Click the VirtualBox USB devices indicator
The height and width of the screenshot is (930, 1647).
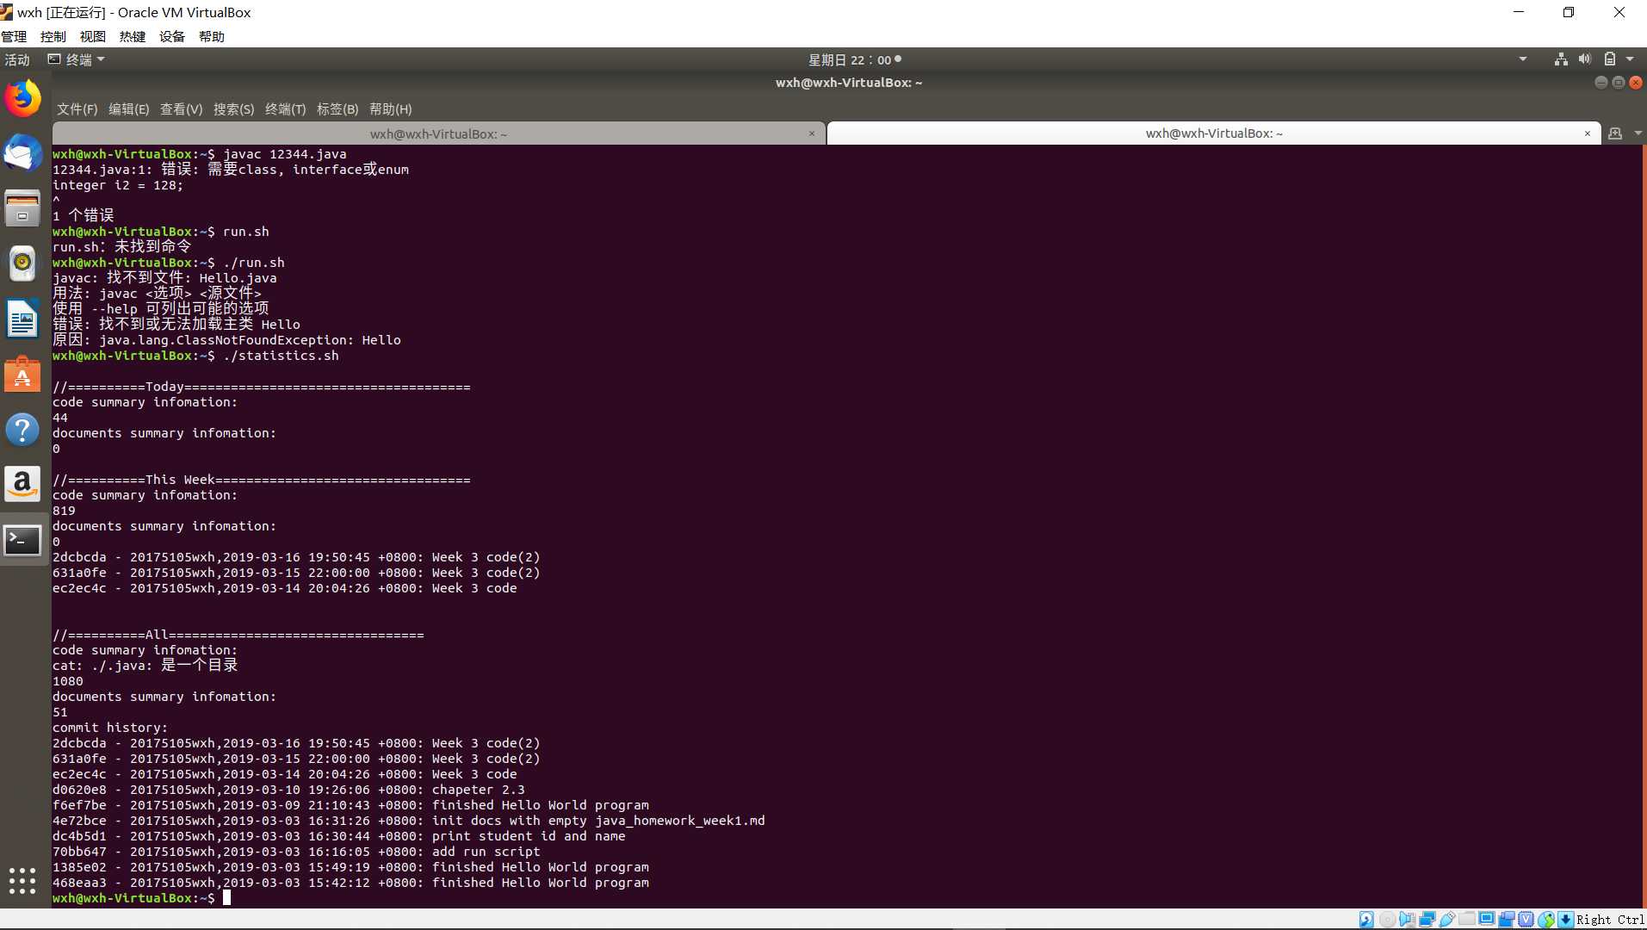click(x=1447, y=920)
